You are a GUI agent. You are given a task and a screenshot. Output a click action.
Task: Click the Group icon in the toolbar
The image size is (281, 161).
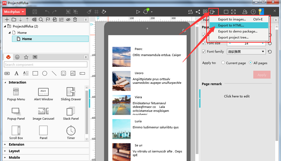click(68, 12)
